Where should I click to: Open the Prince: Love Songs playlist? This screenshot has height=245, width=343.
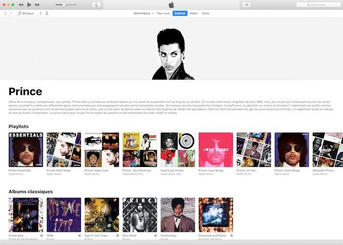pyautogui.click(x=216, y=150)
